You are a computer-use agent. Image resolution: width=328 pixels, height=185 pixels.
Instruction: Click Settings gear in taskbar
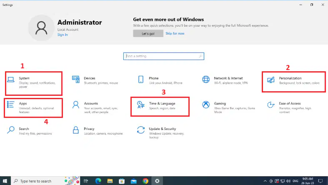(157, 181)
